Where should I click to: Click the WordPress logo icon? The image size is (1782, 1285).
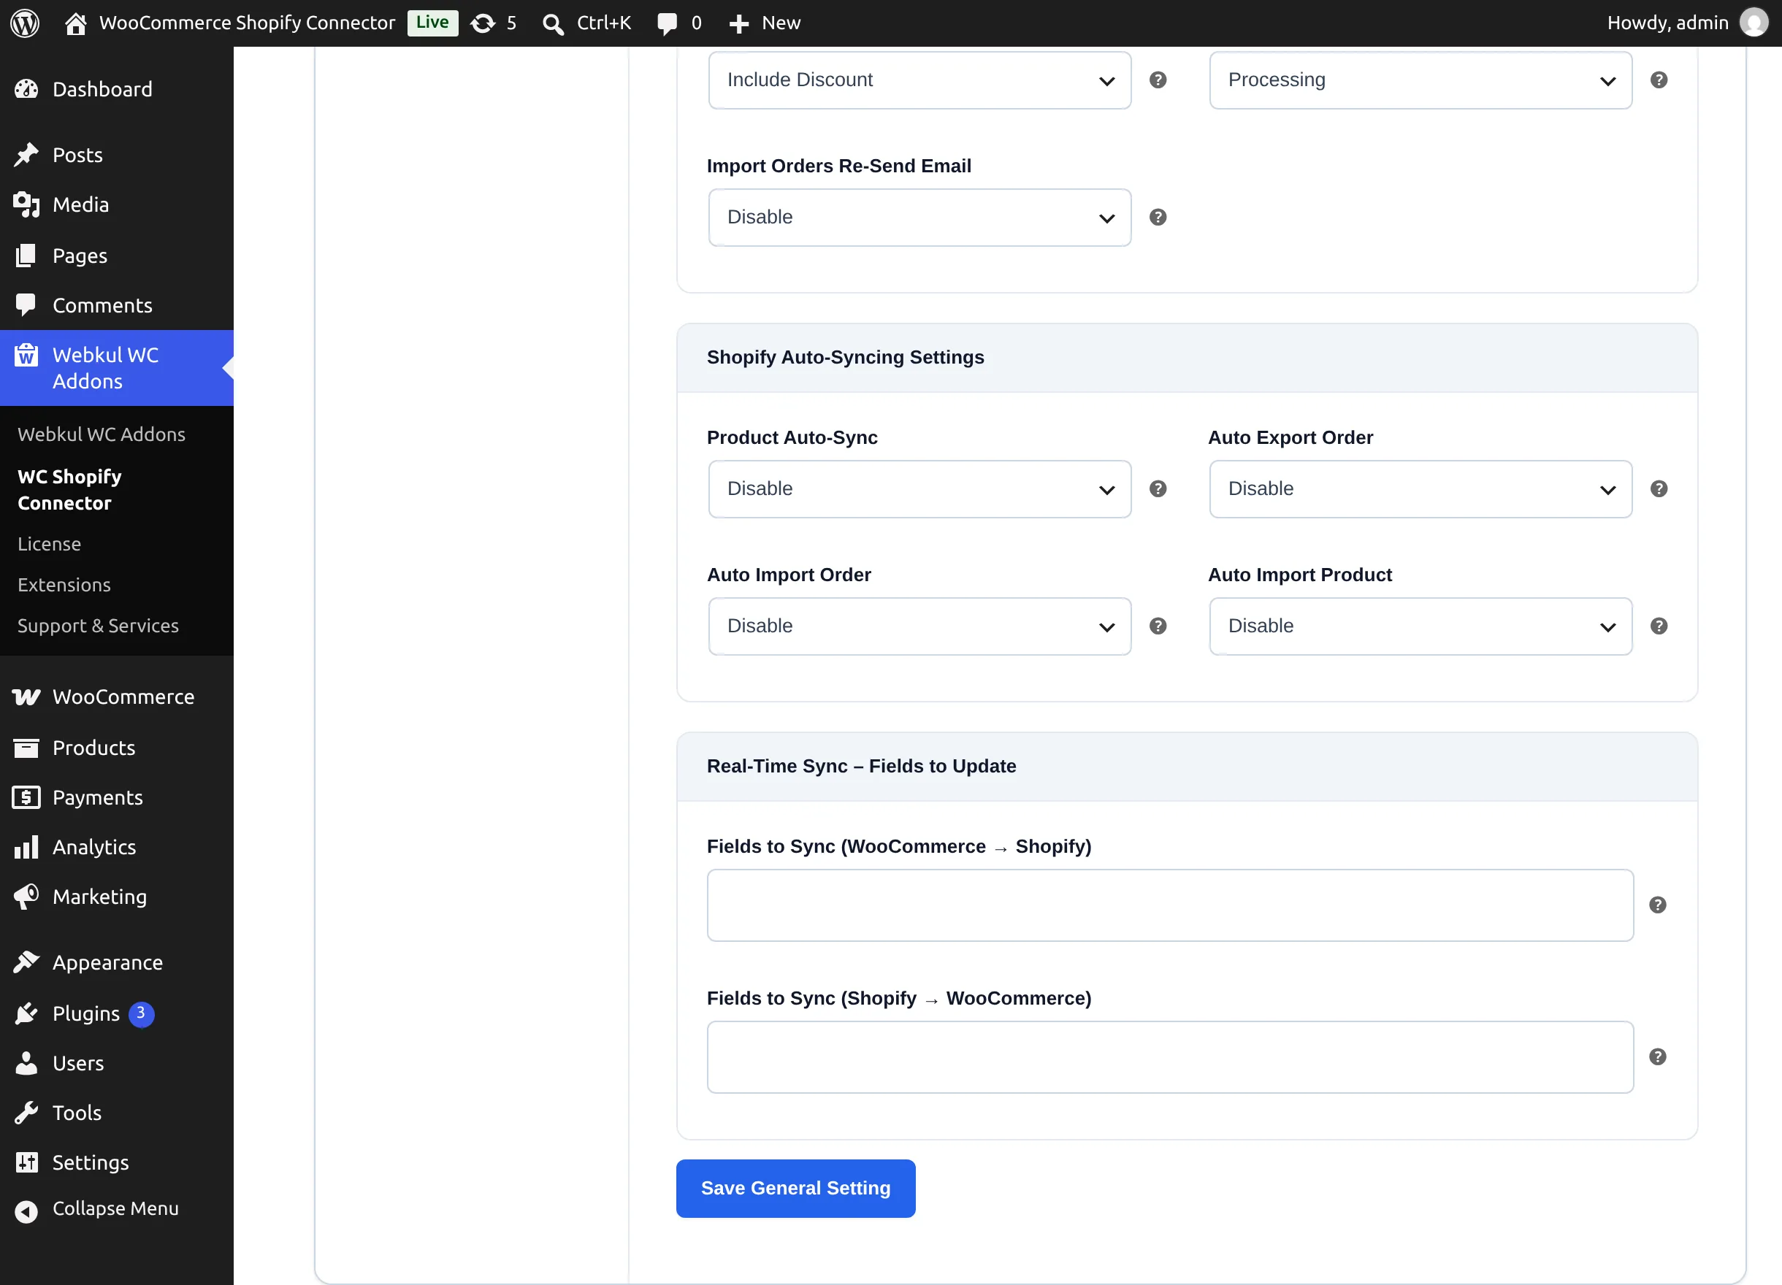coord(25,23)
